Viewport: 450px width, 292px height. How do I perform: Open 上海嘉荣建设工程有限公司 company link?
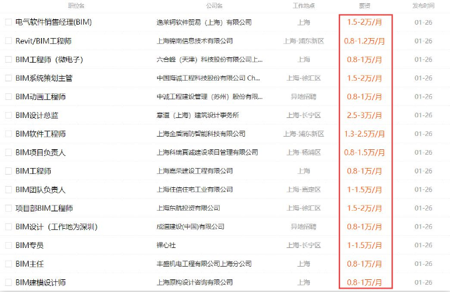[x=194, y=171]
